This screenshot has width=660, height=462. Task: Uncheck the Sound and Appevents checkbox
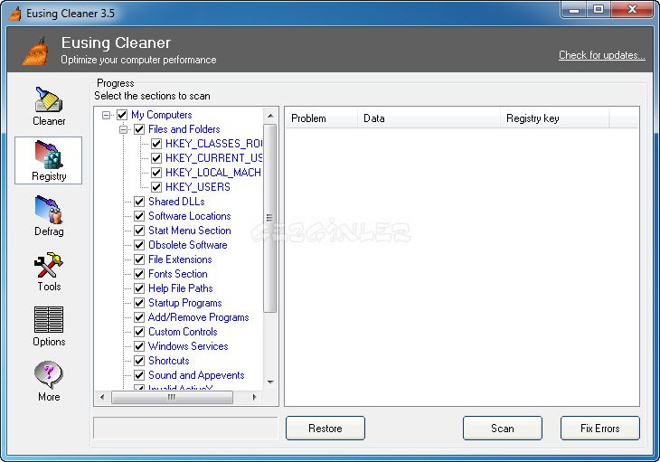pos(139,375)
